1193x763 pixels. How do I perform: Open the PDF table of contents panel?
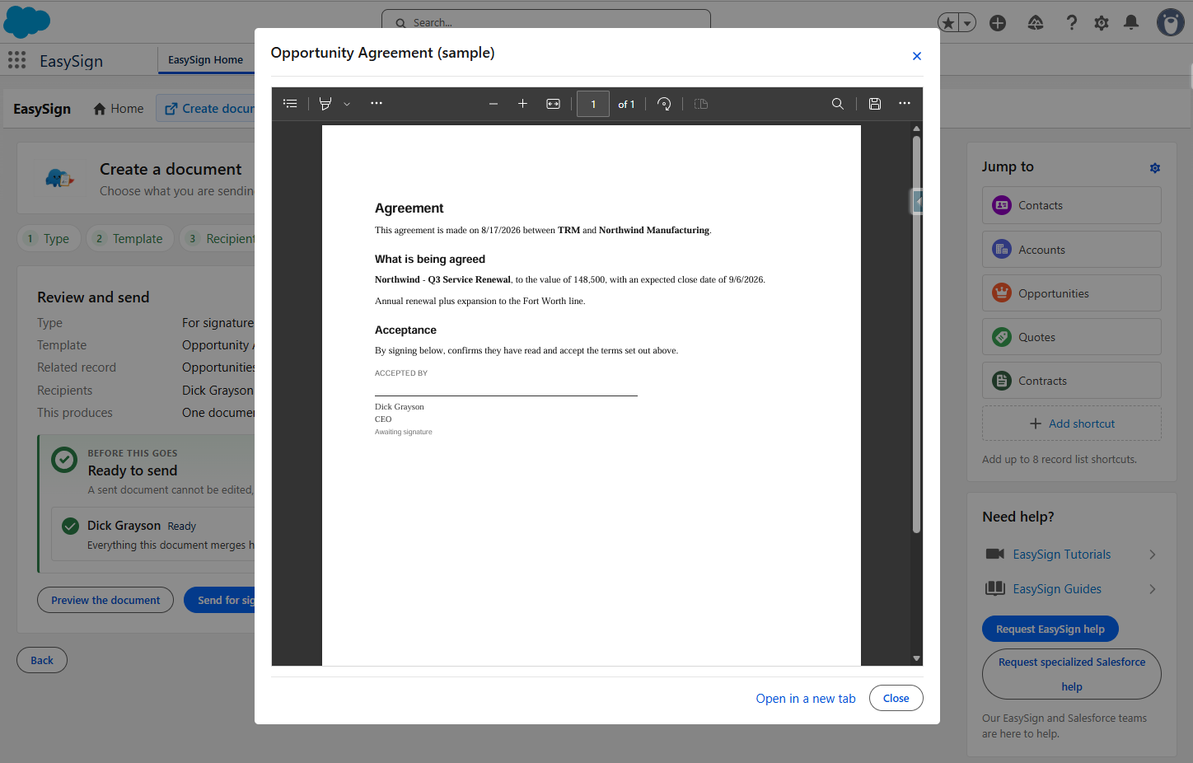click(x=290, y=104)
